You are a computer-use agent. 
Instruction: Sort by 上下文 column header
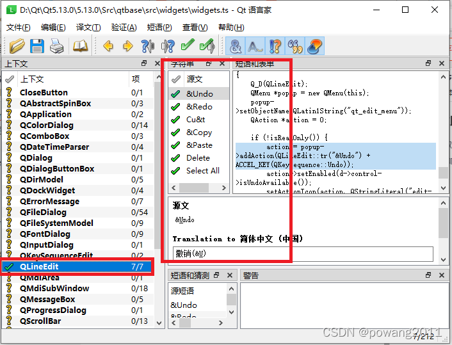click(73, 79)
